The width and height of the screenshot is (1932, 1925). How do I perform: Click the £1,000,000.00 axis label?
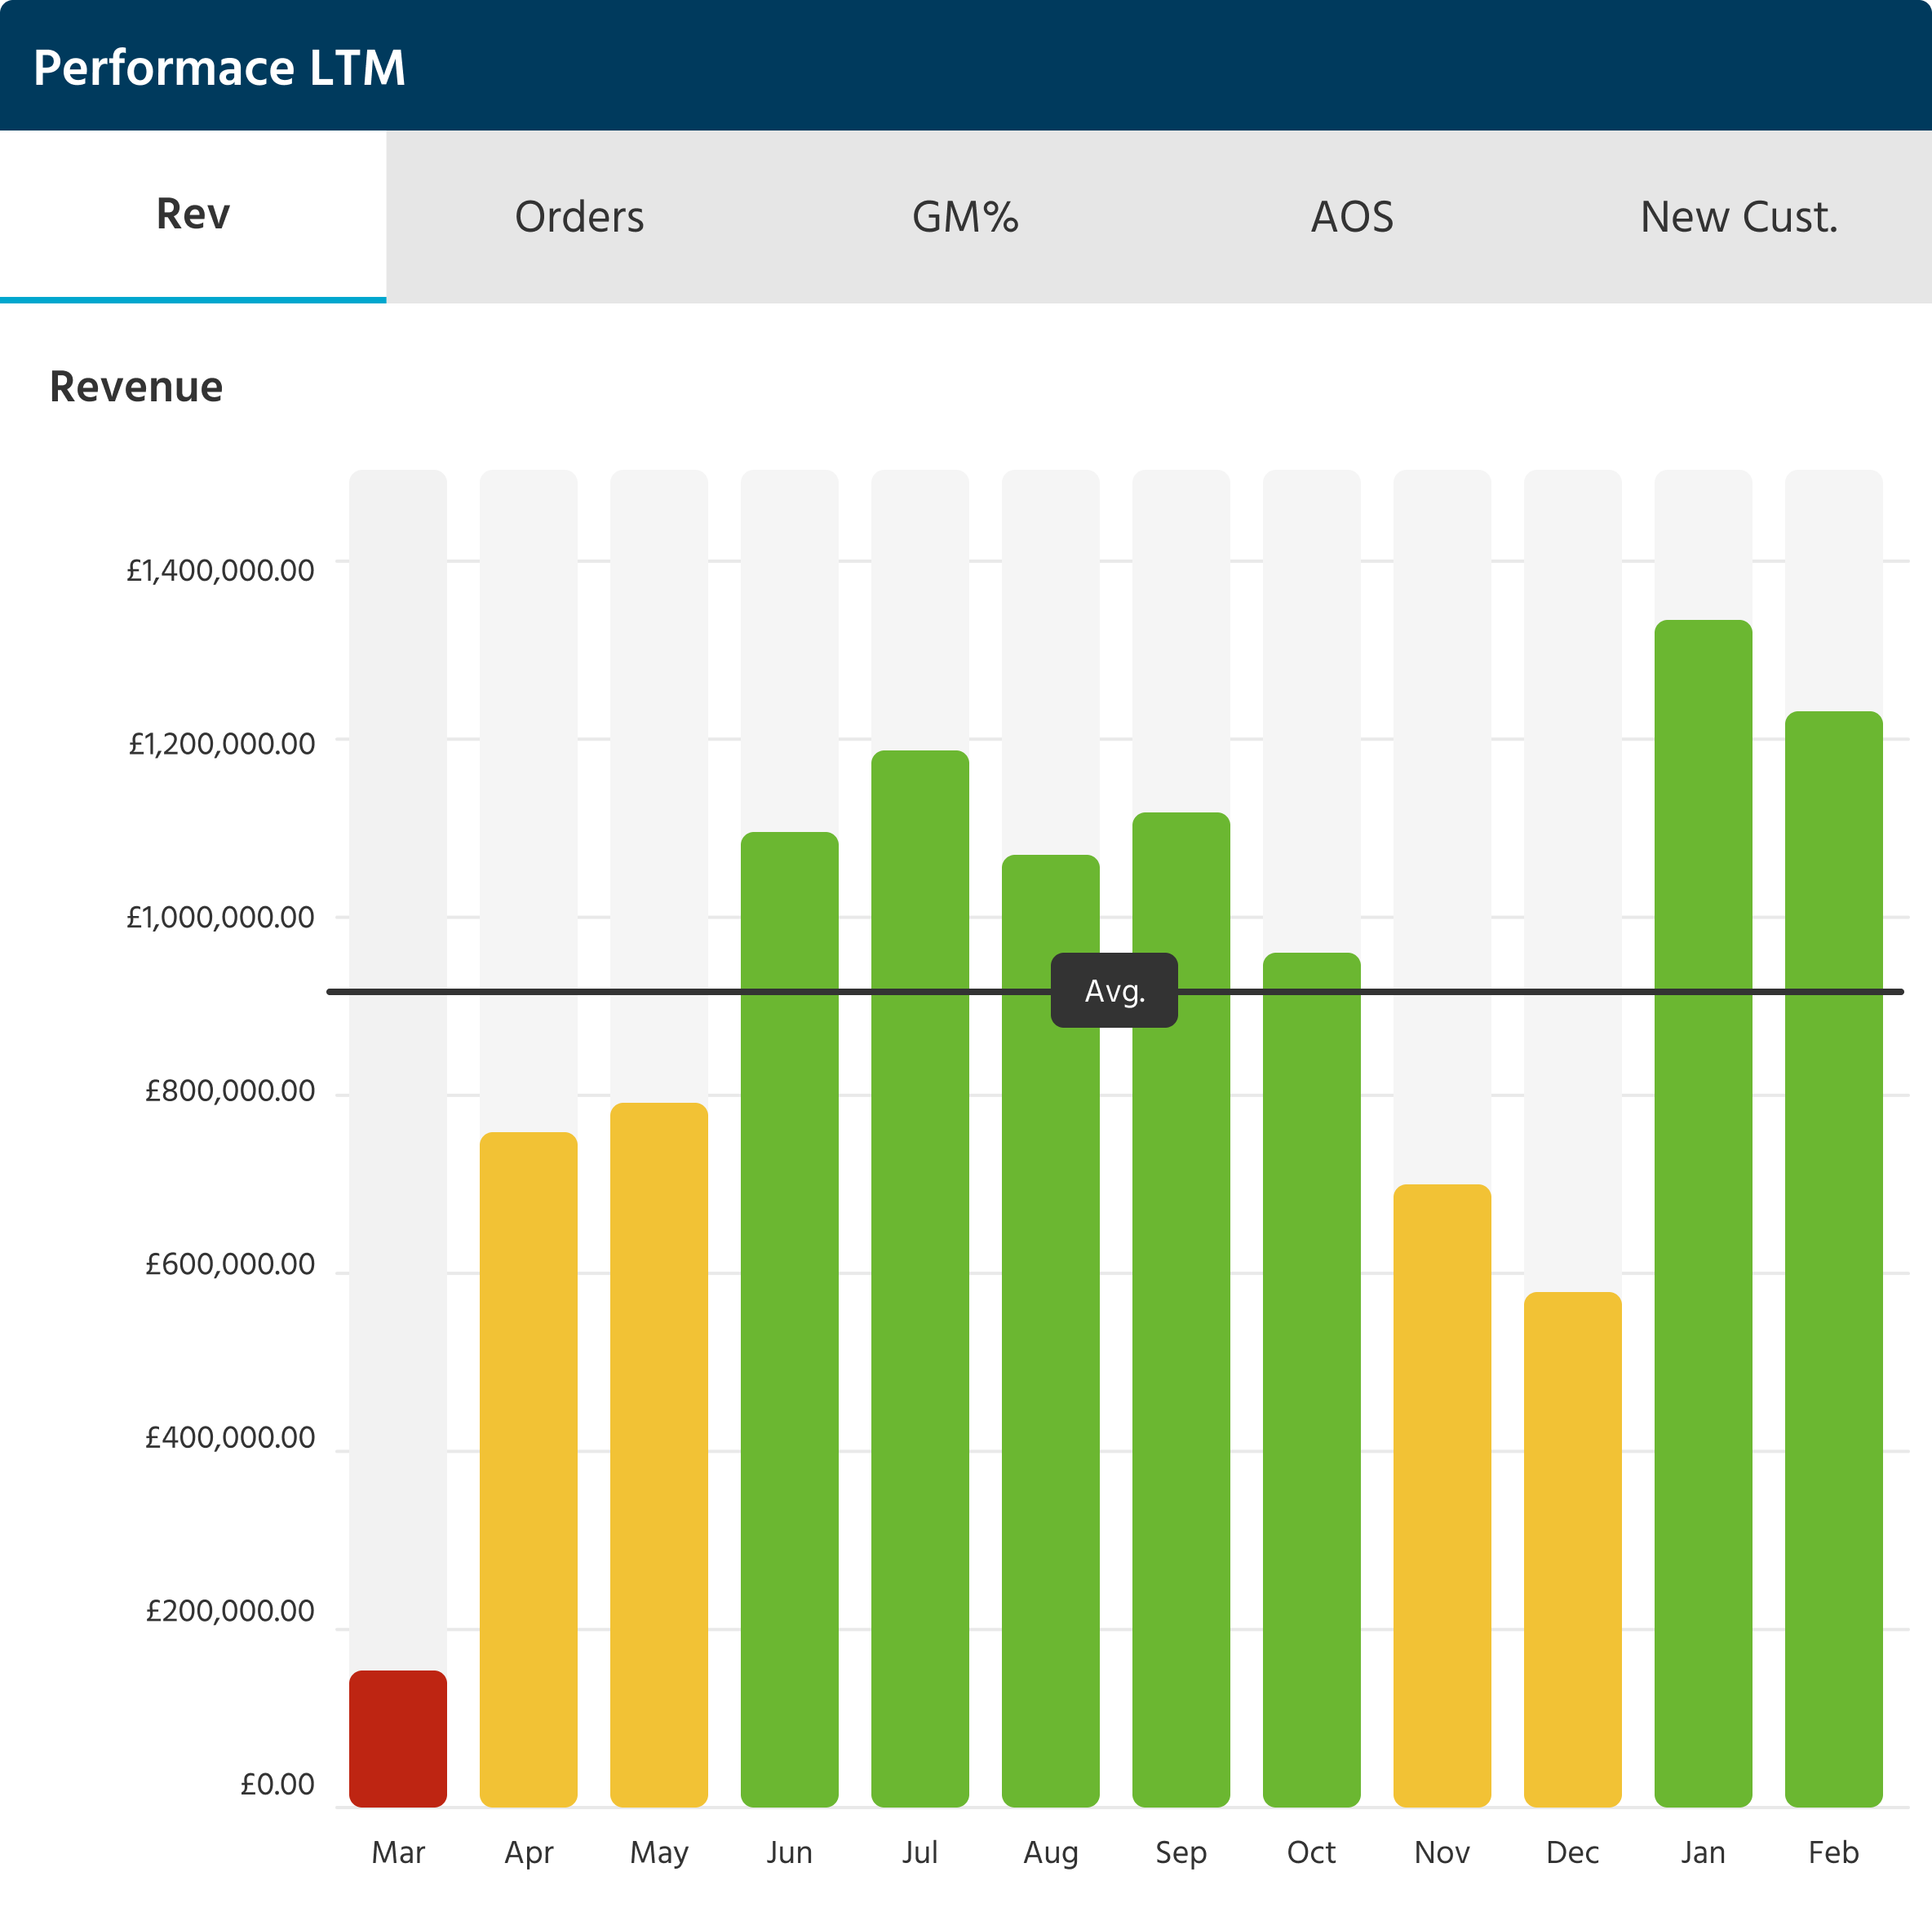(220, 917)
